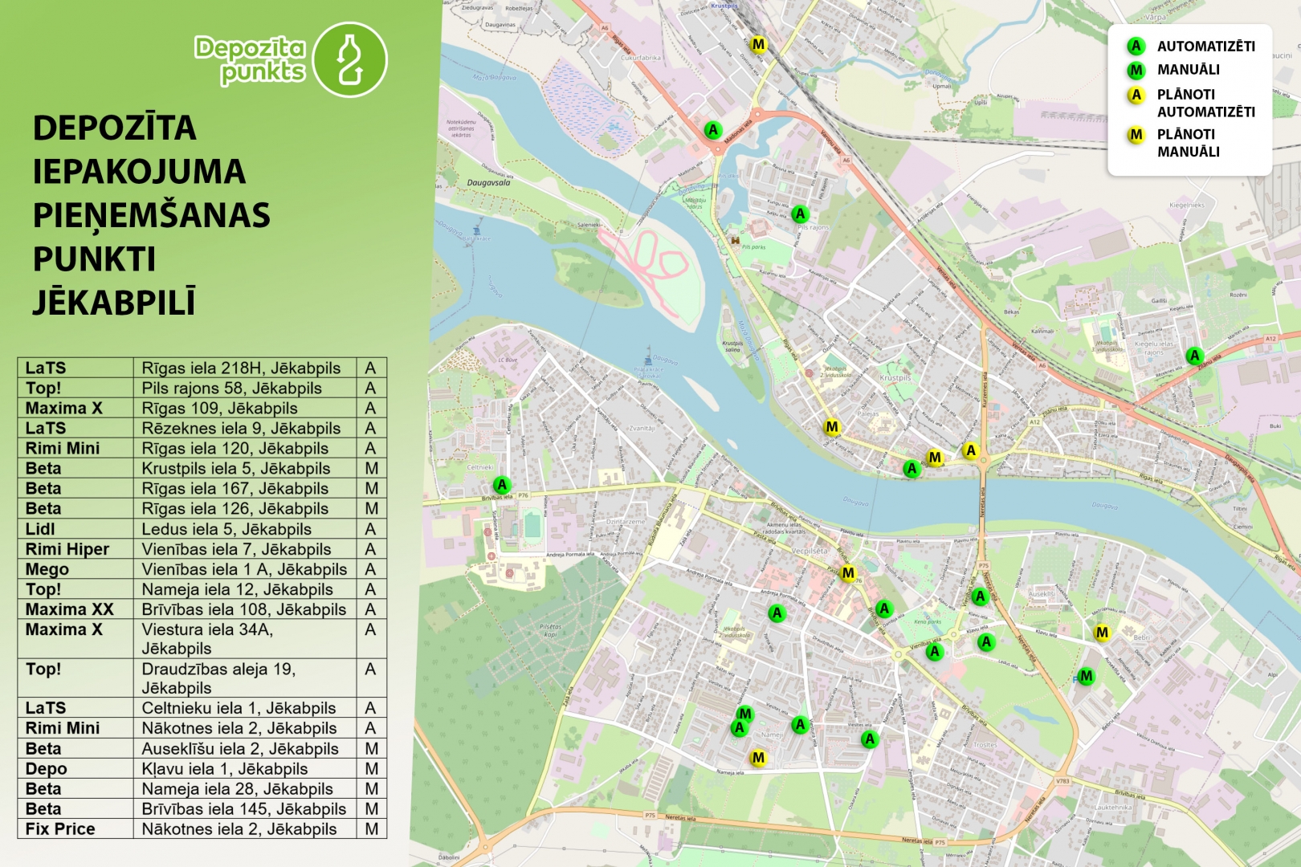Image resolution: width=1301 pixels, height=867 pixels.
Task: Click the Depo Kļavu iela 1 entry
Action: tap(202, 768)
